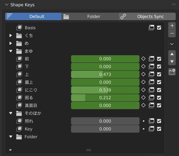This screenshot has height=156, width=179.
Task: Disable the 困る shape key checkbox
Action: (159, 98)
